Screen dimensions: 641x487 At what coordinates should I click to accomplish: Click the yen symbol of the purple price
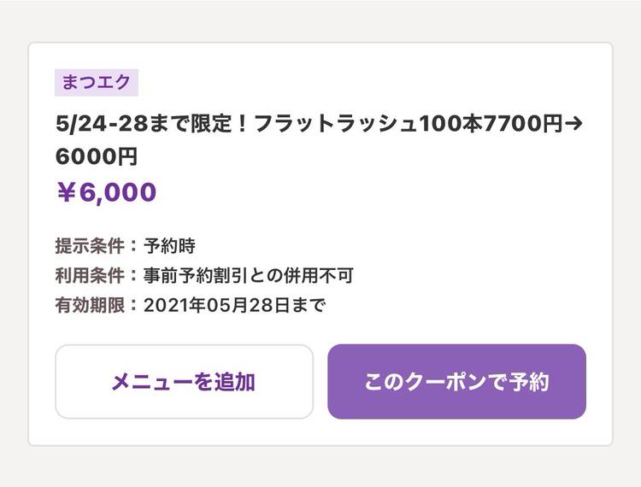pyautogui.click(x=66, y=193)
